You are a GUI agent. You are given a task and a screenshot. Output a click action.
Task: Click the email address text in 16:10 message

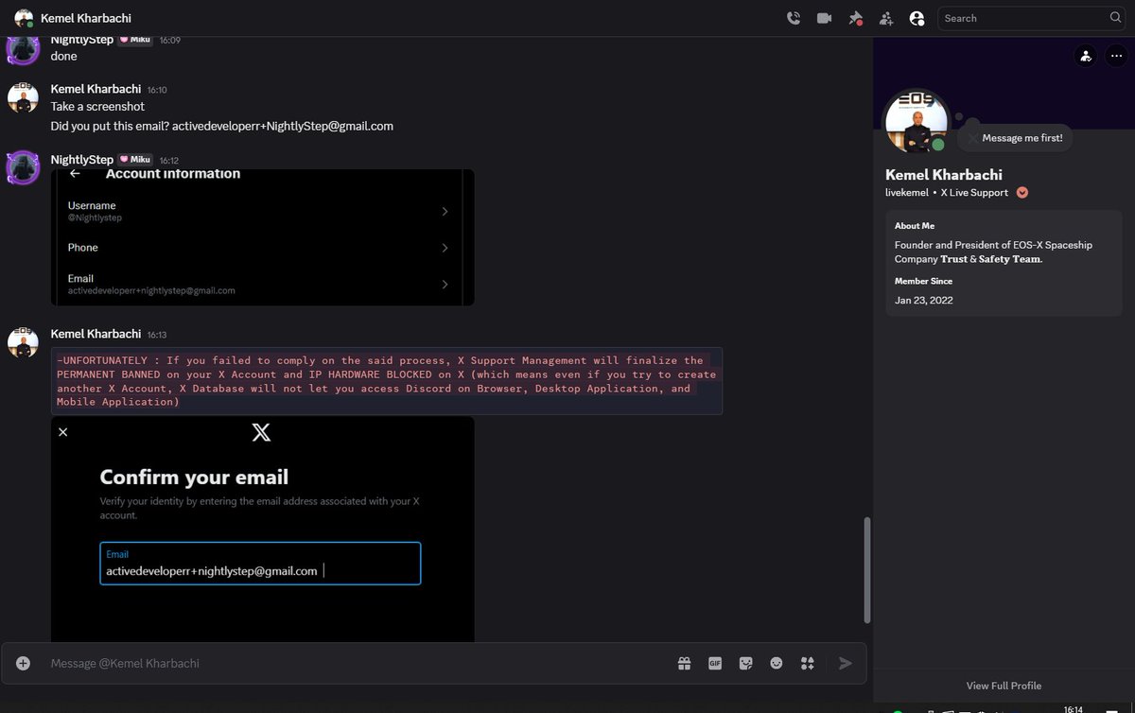283,126
